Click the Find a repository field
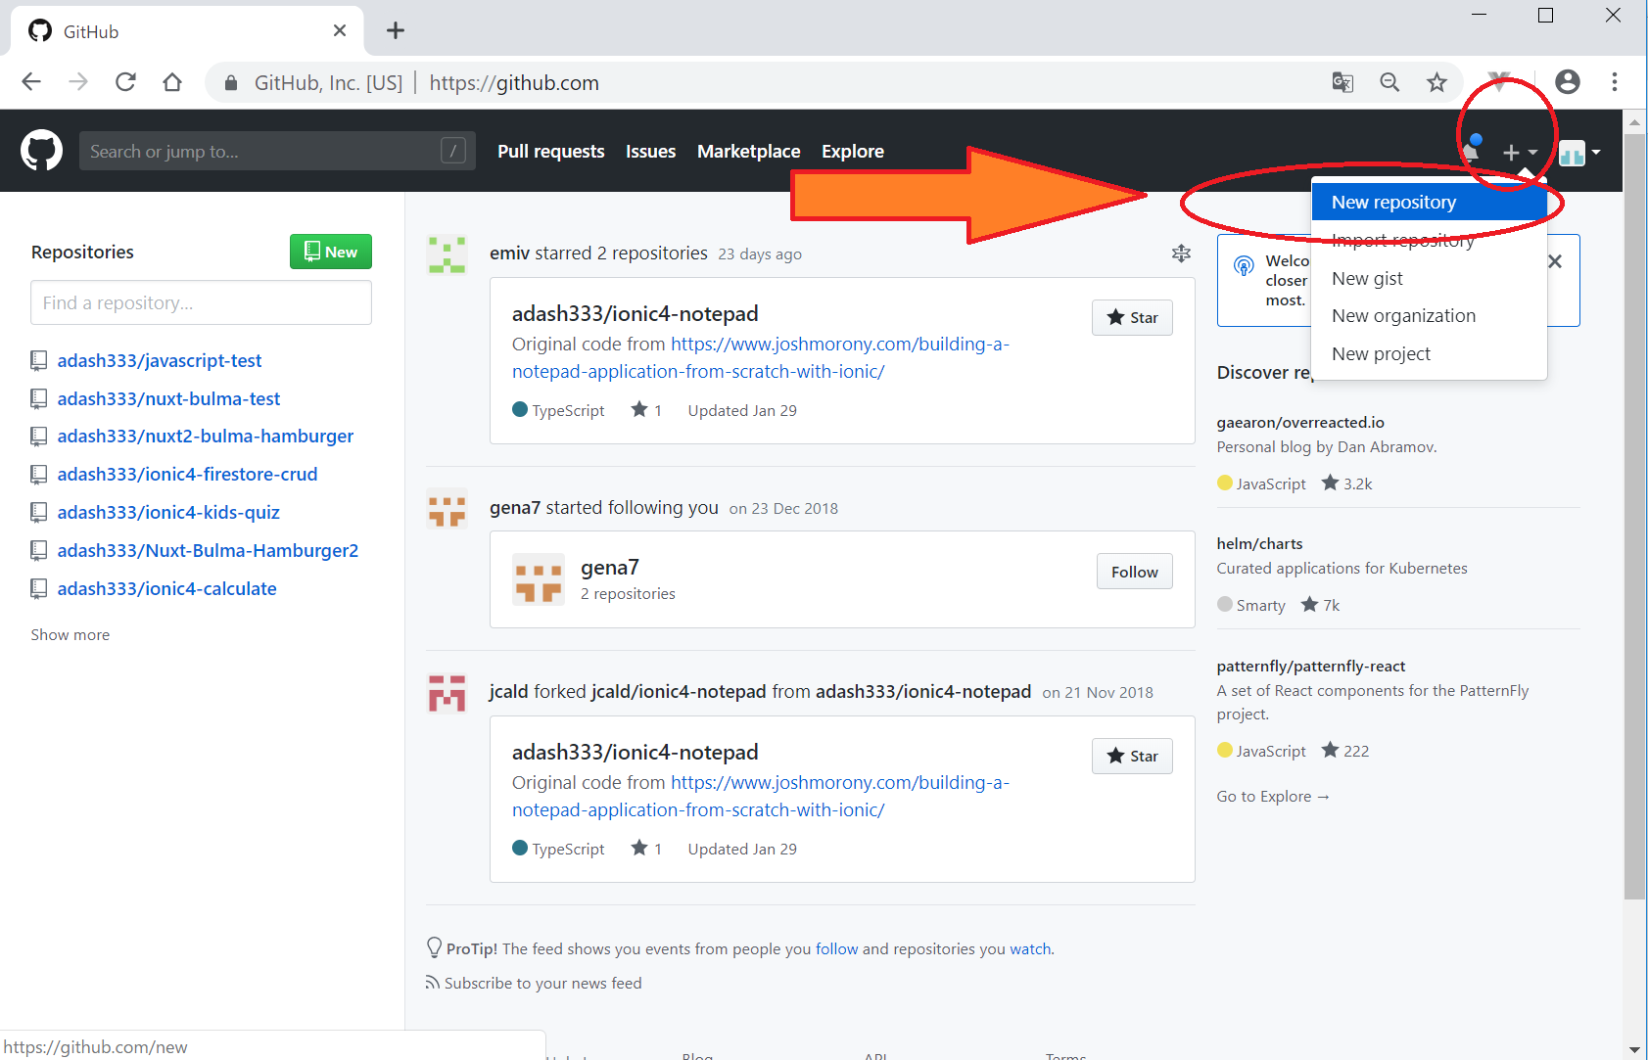1648x1060 pixels. (201, 302)
